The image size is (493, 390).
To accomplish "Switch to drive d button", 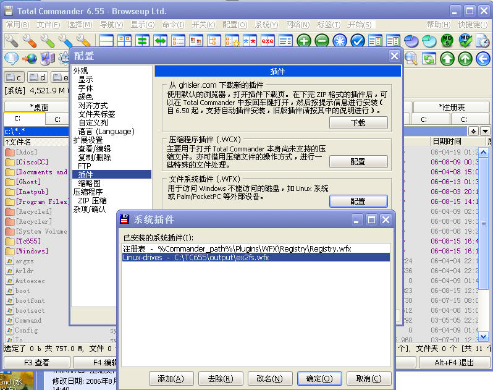I will (x=38, y=77).
